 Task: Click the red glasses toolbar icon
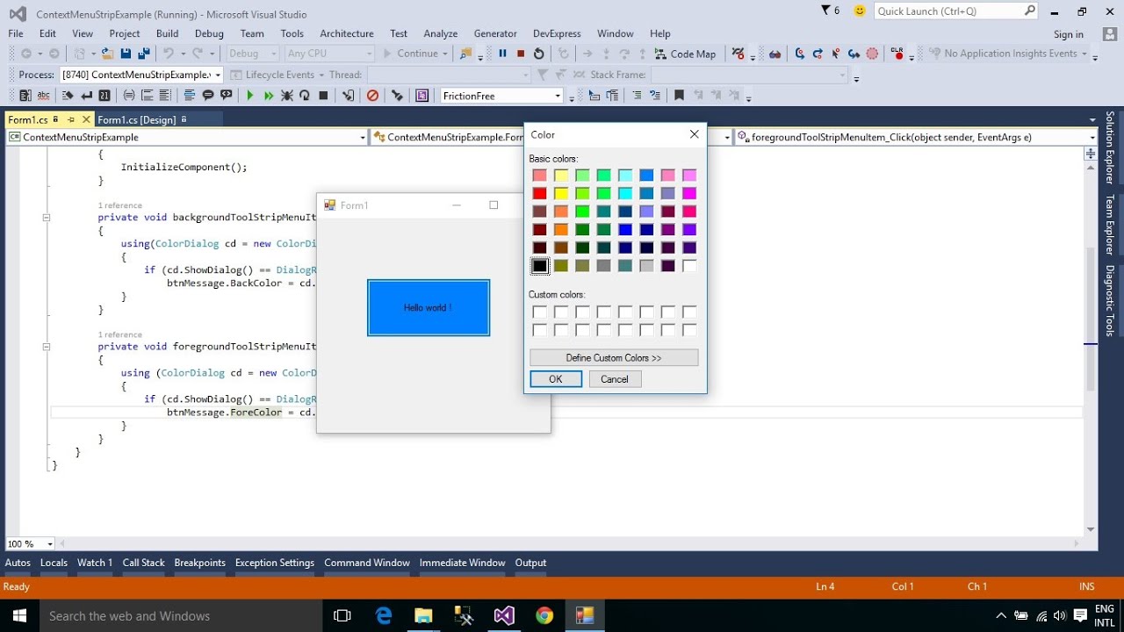775,54
